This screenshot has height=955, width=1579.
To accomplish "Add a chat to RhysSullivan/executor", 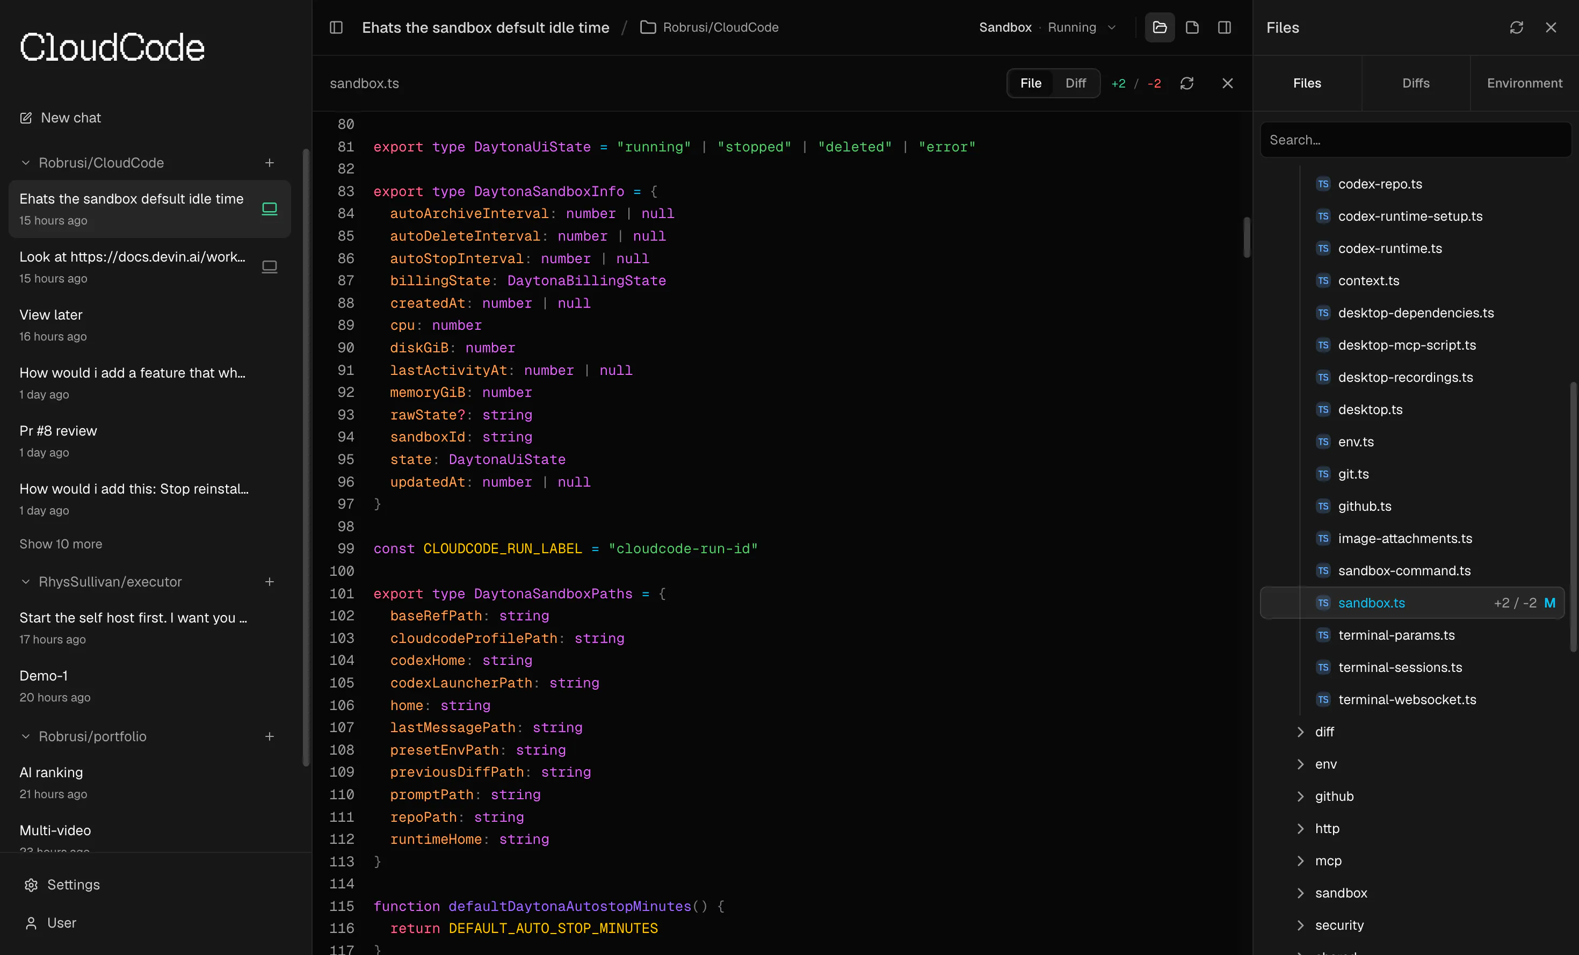I will 270,581.
